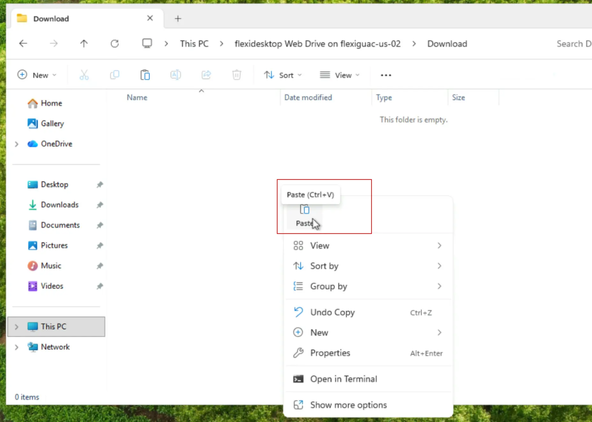The height and width of the screenshot is (422, 592).
Task: Open New submenu in context menu
Action: coord(368,333)
